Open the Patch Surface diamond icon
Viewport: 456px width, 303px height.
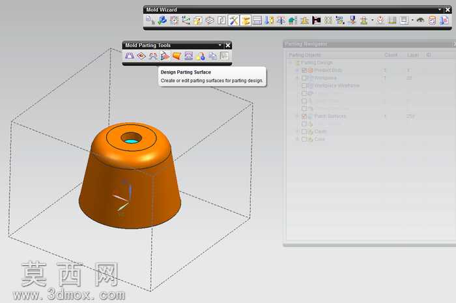click(x=141, y=56)
